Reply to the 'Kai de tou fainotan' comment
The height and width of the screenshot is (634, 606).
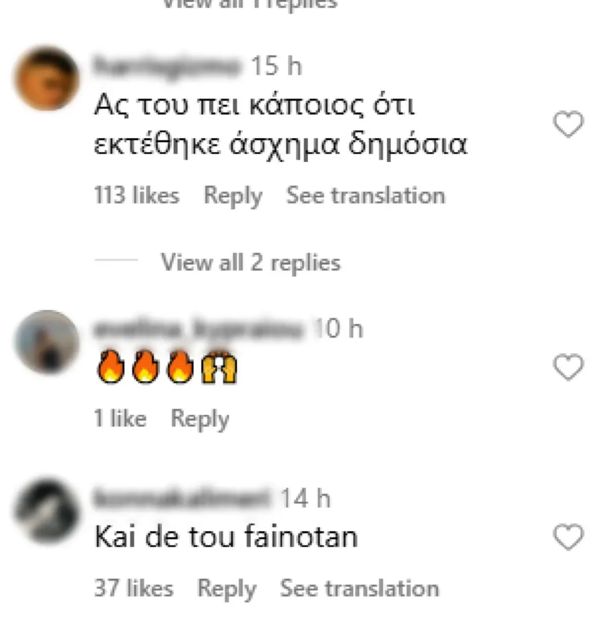[x=227, y=589]
